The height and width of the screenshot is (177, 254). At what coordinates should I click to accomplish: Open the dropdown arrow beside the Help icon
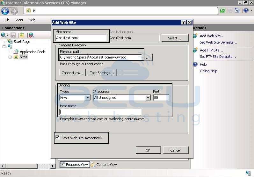[x=251, y=10]
